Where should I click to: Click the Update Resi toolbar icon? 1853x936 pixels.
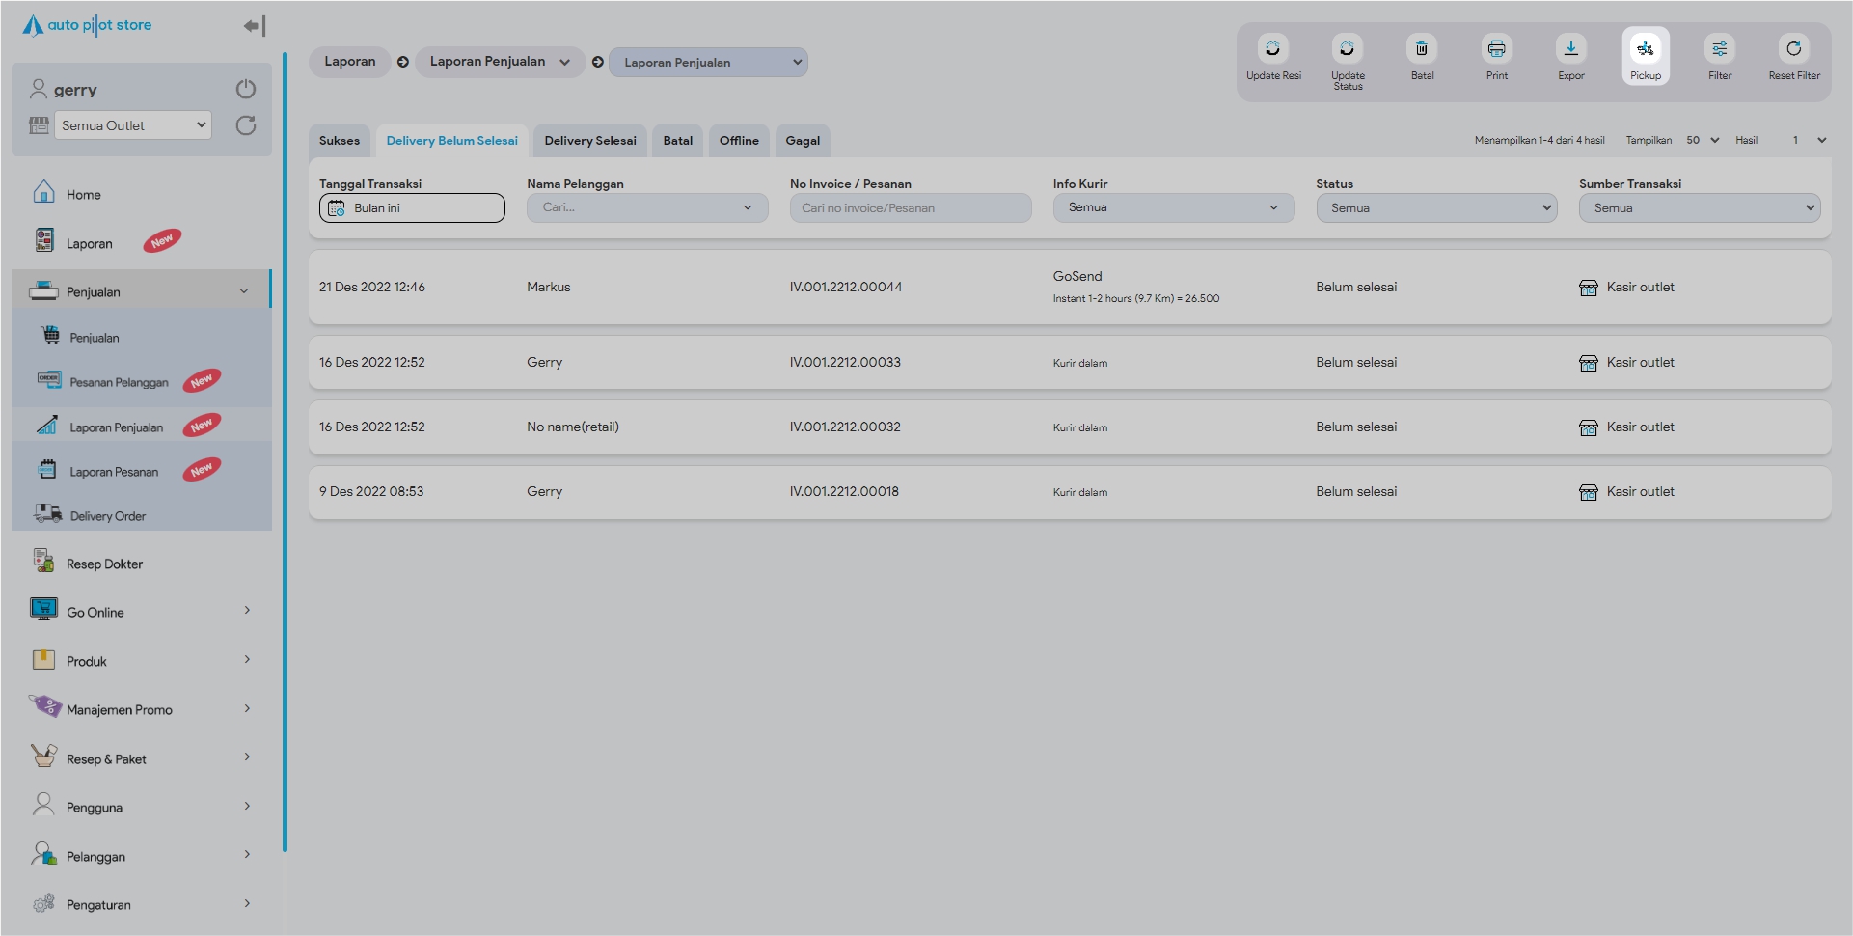tap(1272, 49)
